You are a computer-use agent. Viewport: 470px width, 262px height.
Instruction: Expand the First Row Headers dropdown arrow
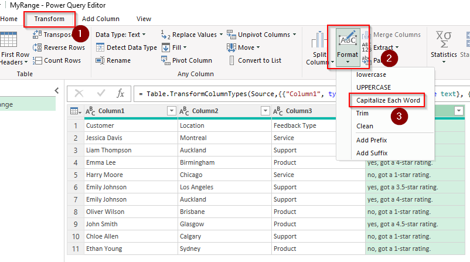pyautogui.click(x=26, y=62)
